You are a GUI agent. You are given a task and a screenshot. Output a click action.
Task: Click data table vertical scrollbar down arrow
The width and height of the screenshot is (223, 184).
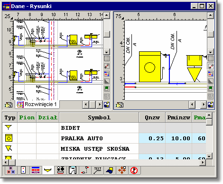tap(209, 156)
